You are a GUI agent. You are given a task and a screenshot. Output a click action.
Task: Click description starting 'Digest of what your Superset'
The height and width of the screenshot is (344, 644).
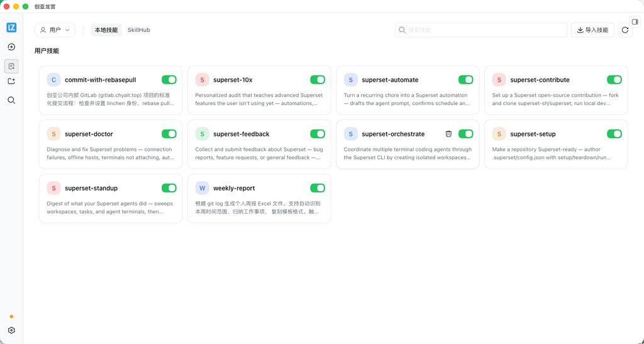[109, 208]
